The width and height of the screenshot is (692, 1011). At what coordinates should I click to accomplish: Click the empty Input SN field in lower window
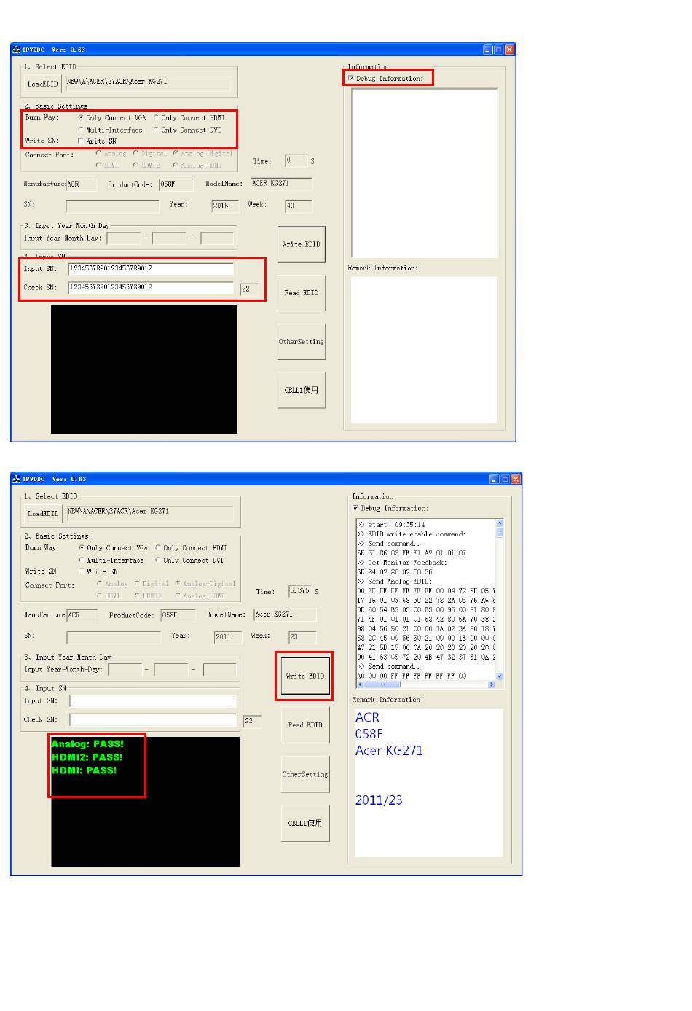(153, 700)
